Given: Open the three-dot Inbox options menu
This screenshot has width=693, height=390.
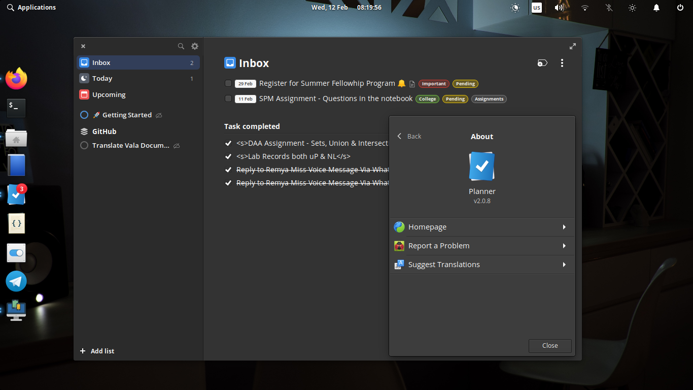Looking at the screenshot, I should 562,63.
